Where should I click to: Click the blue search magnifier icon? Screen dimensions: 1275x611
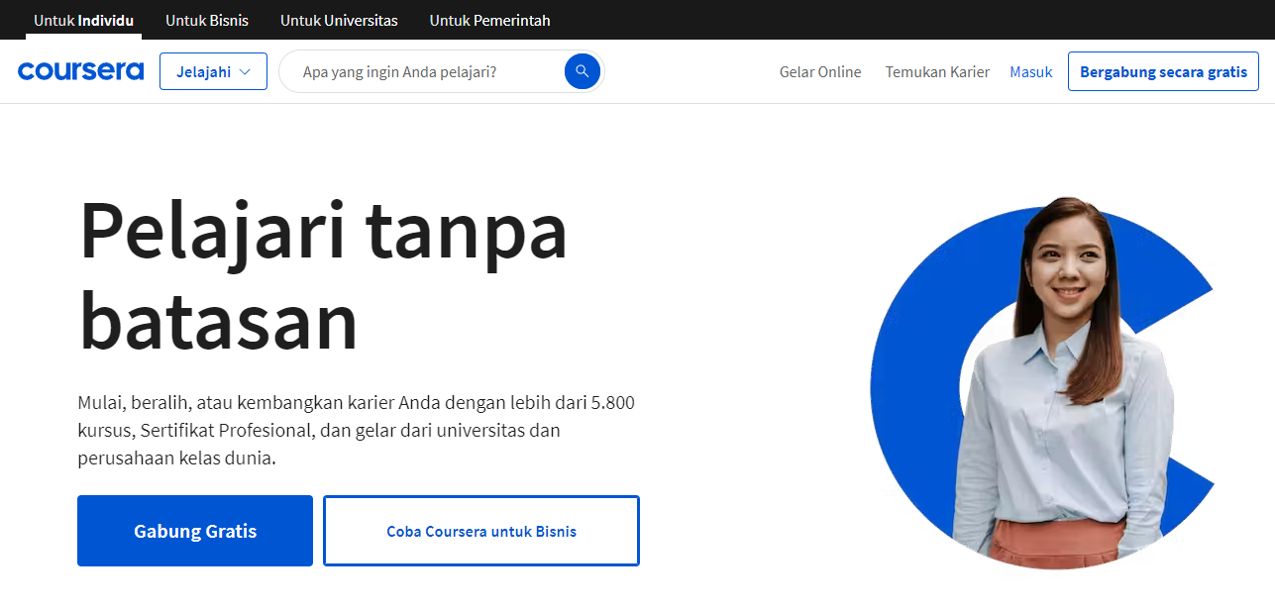[x=583, y=71]
